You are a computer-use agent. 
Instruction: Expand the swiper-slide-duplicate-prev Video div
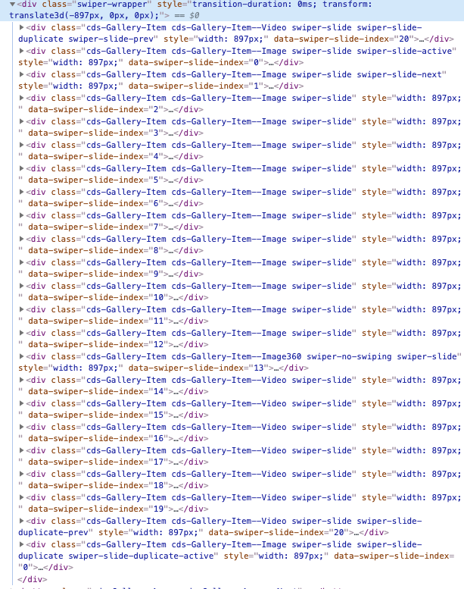tap(22, 521)
